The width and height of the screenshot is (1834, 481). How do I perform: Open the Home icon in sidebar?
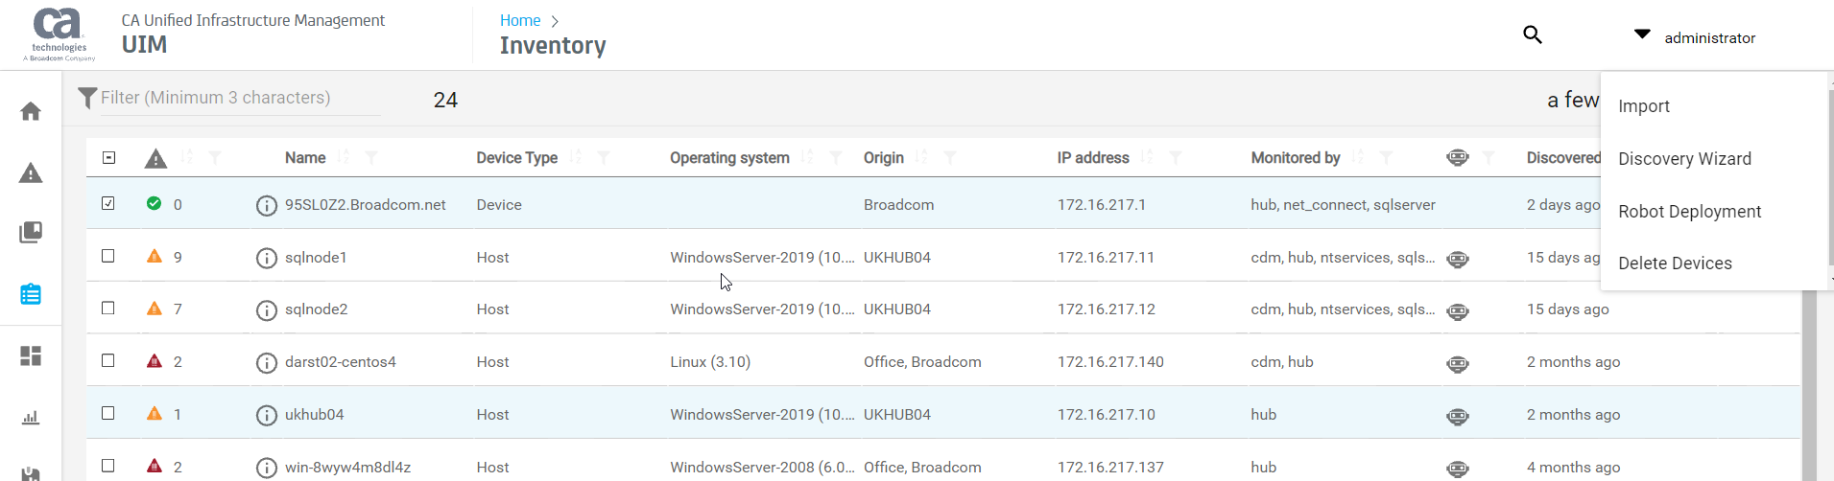coord(31,111)
